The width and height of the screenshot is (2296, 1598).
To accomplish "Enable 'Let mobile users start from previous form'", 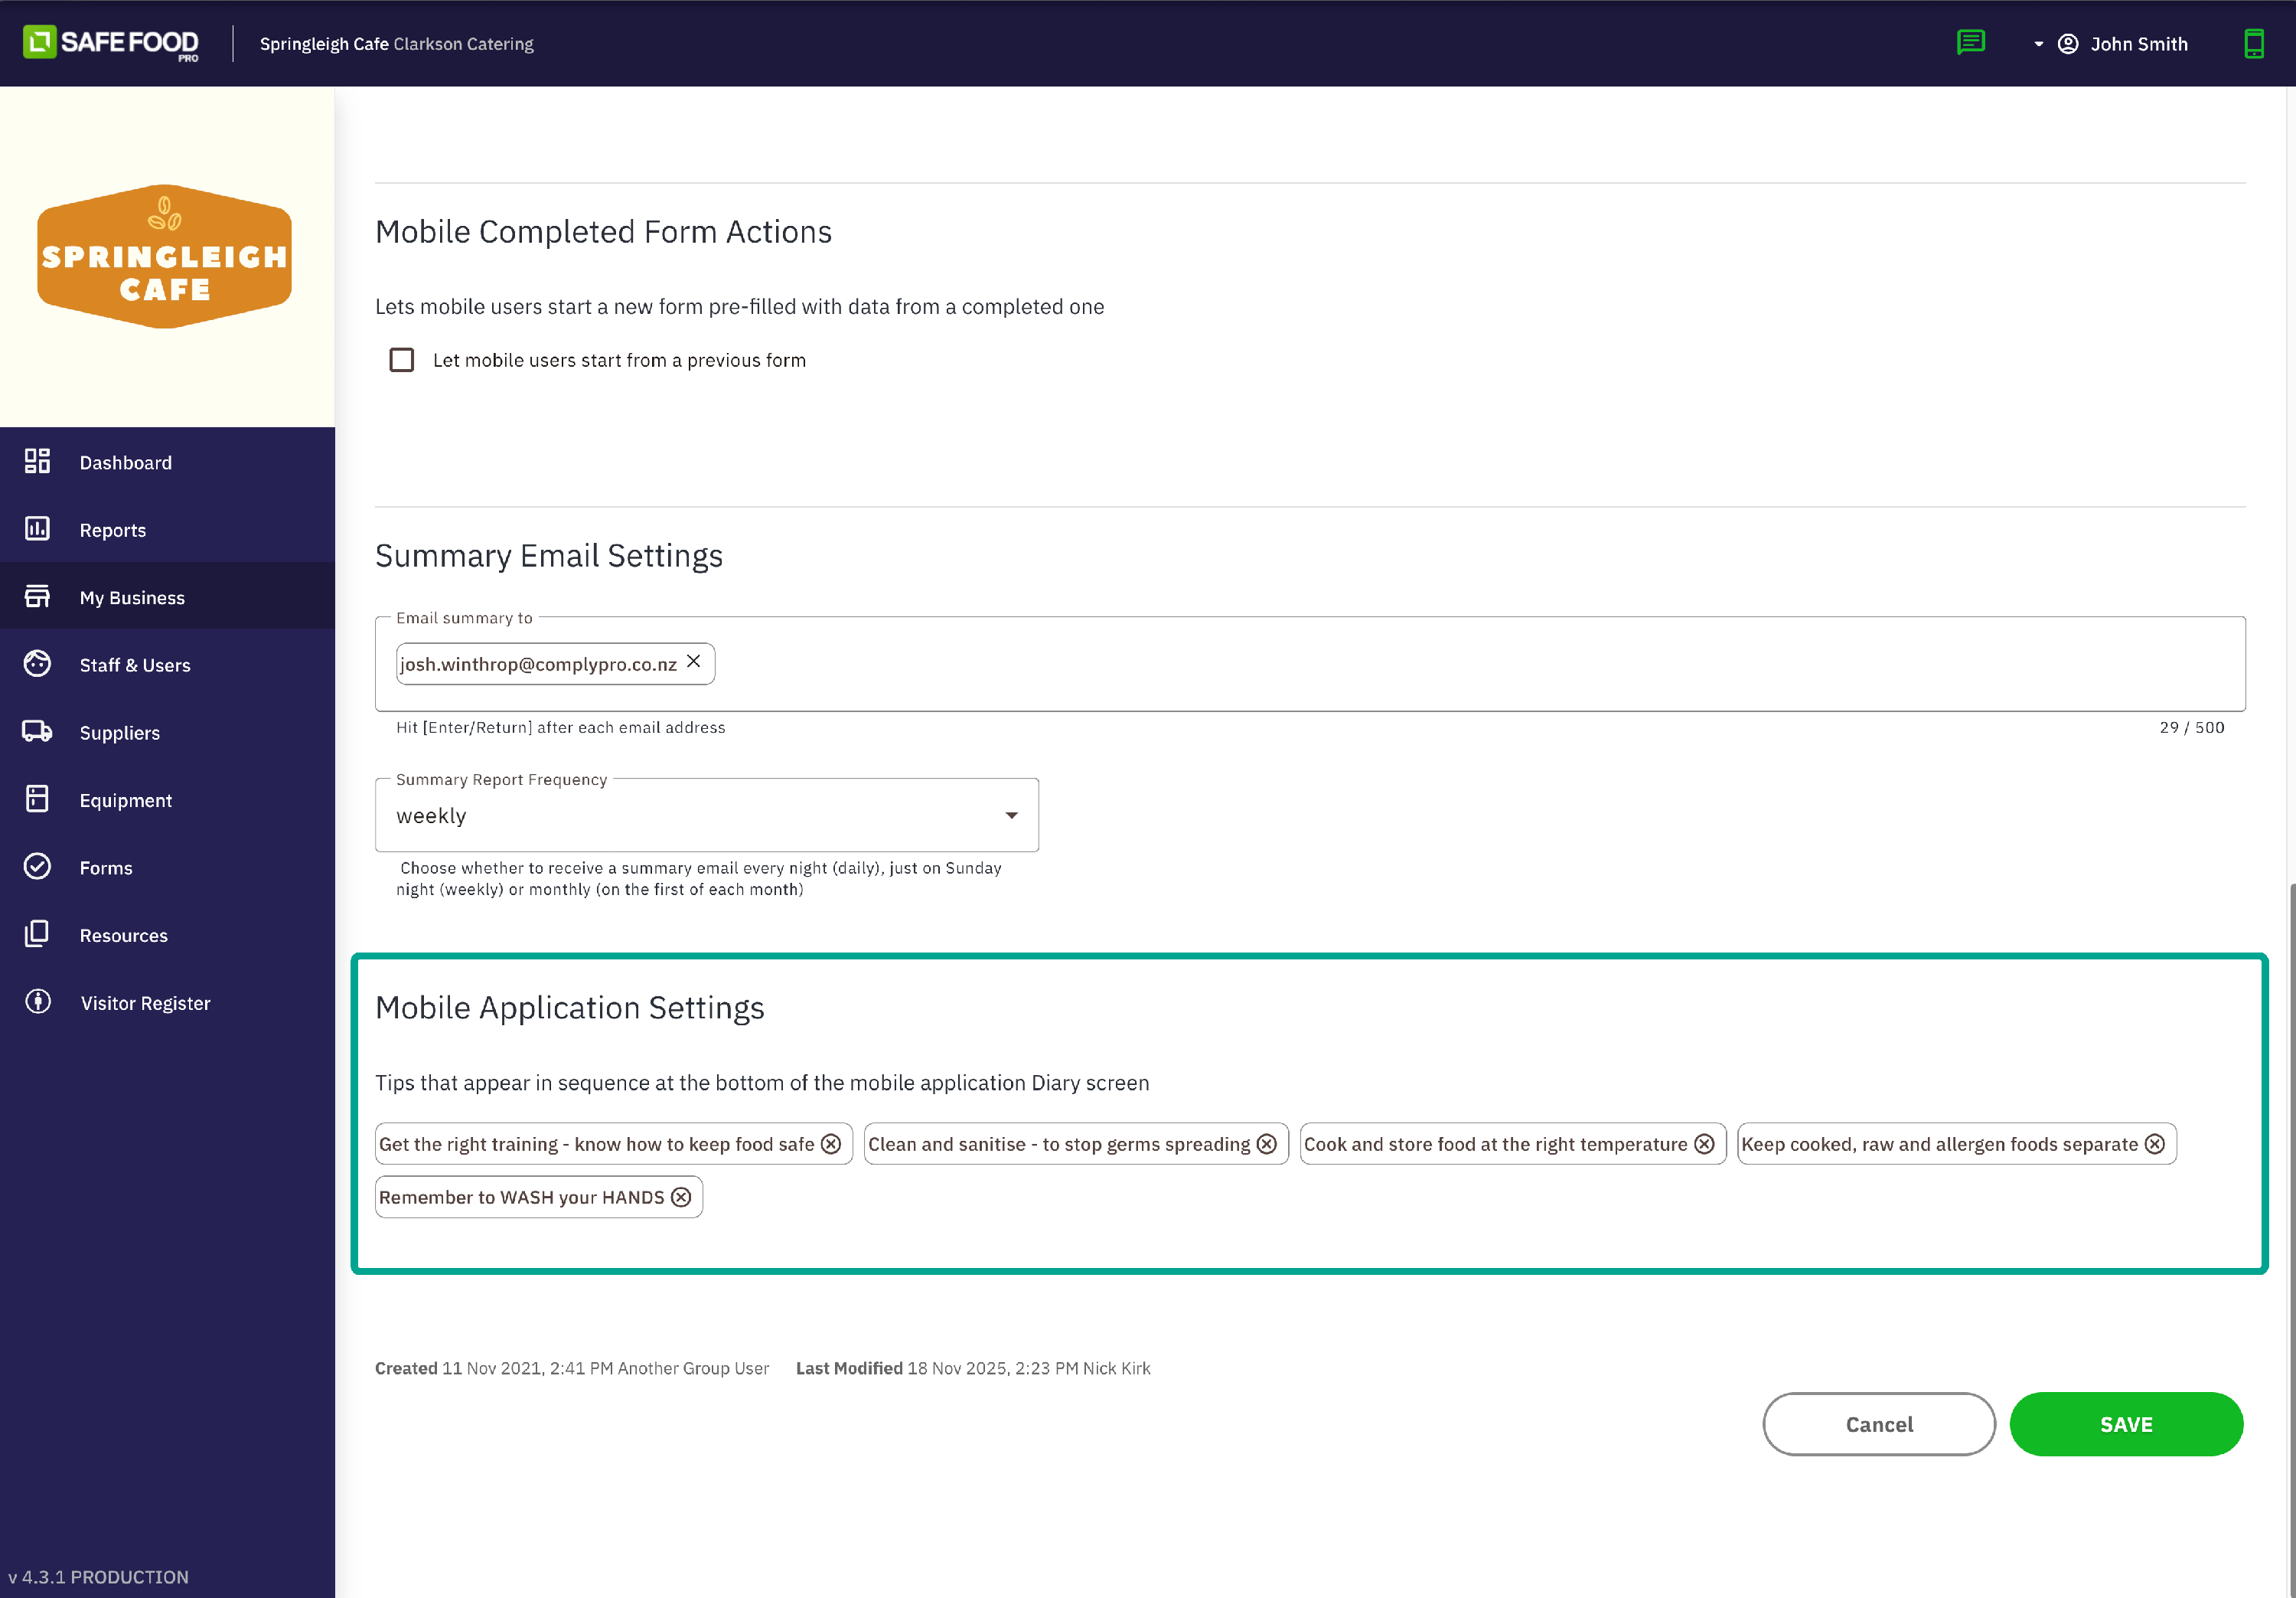I will point(401,359).
